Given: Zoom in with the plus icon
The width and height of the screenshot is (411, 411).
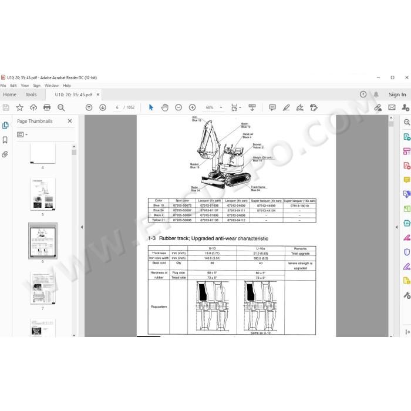Looking at the screenshot, I should pos(193,107).
